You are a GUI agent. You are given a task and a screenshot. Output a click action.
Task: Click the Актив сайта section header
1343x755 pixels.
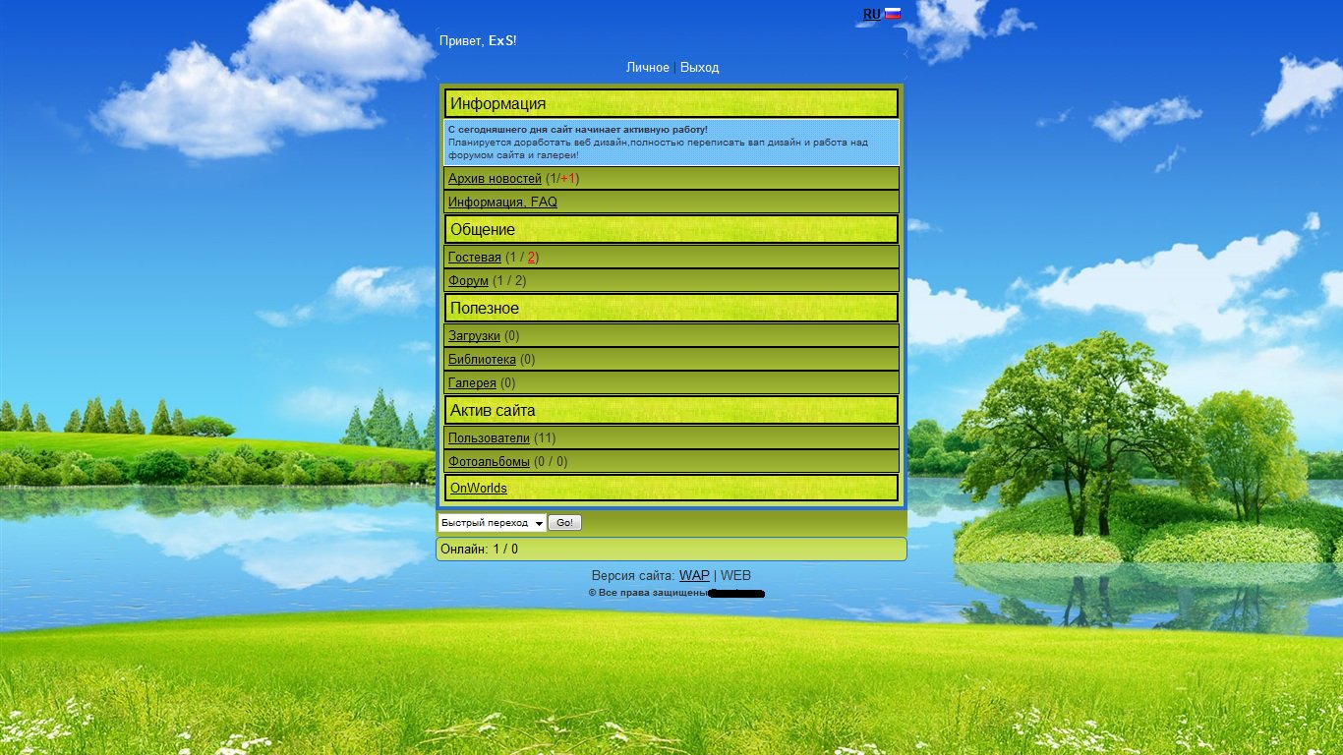[671, 410]
